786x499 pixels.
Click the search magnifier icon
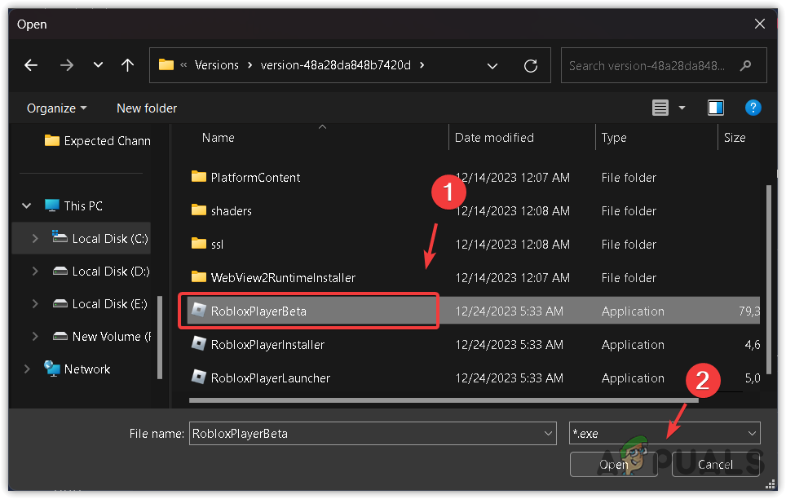[x=745, y=66]
